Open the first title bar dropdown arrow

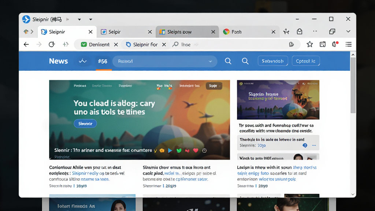click(x=79, y=19)
